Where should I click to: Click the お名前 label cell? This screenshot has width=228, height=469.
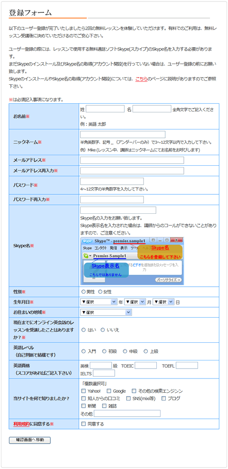pos(44,116)
